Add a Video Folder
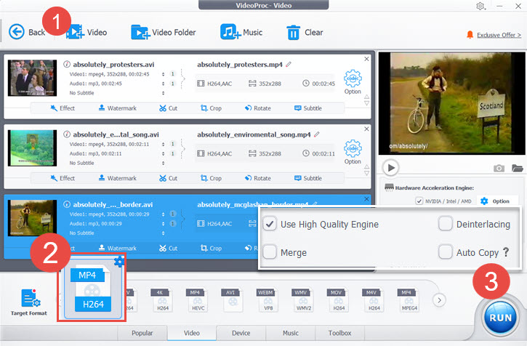The height and width of the screenshot is (346, 527). pos(164,32)
